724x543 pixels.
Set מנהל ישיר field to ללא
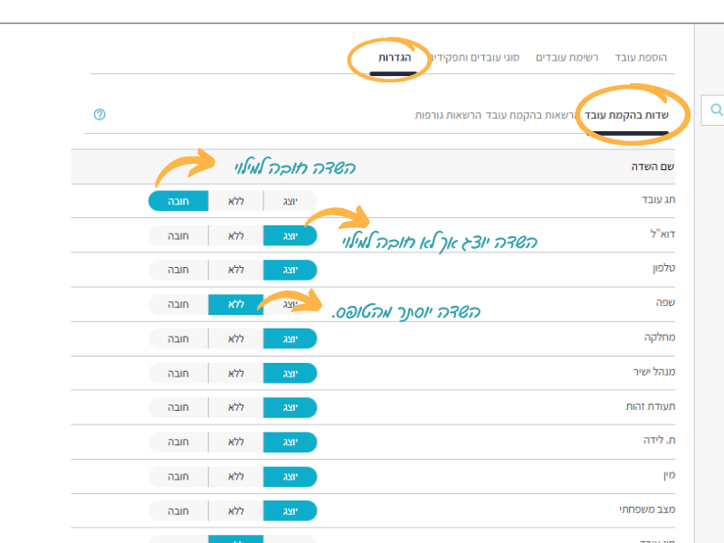click(x=235, y=373)
